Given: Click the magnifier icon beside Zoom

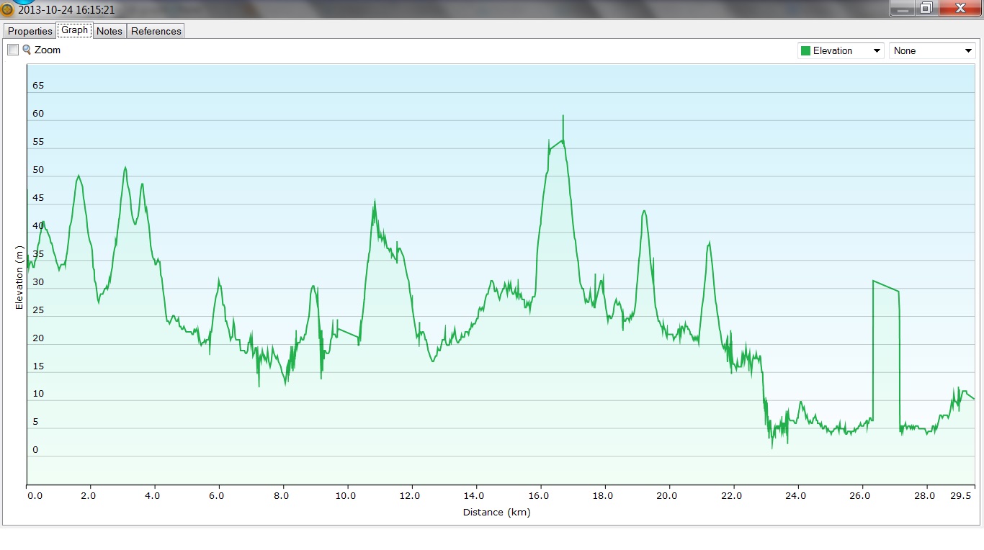Looking at the screenshot, I should tap(27, 50).
